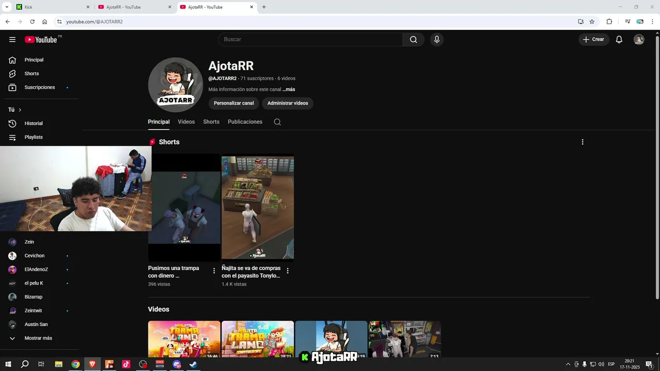Open Shorts section three-dot menu

tap(583, 142)
